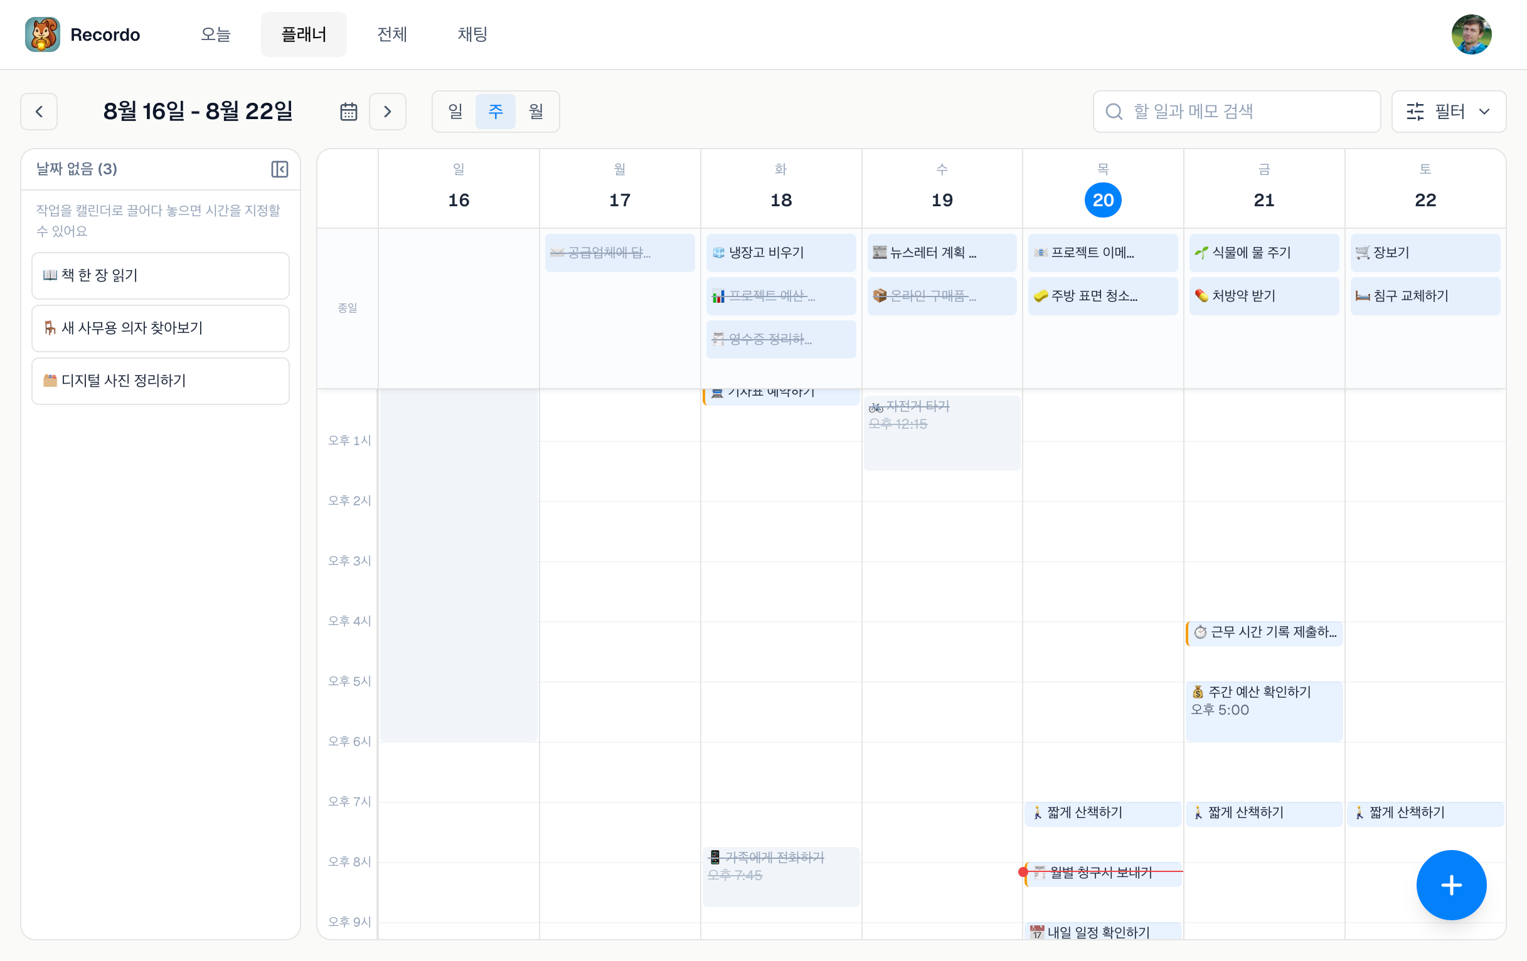
Task: Open the 기차표 예약하기 event
Action: tap(780, 397)
